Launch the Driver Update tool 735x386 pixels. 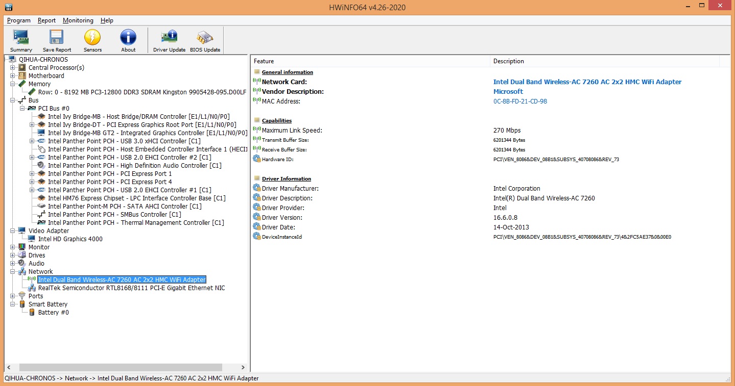click(169, 41)
